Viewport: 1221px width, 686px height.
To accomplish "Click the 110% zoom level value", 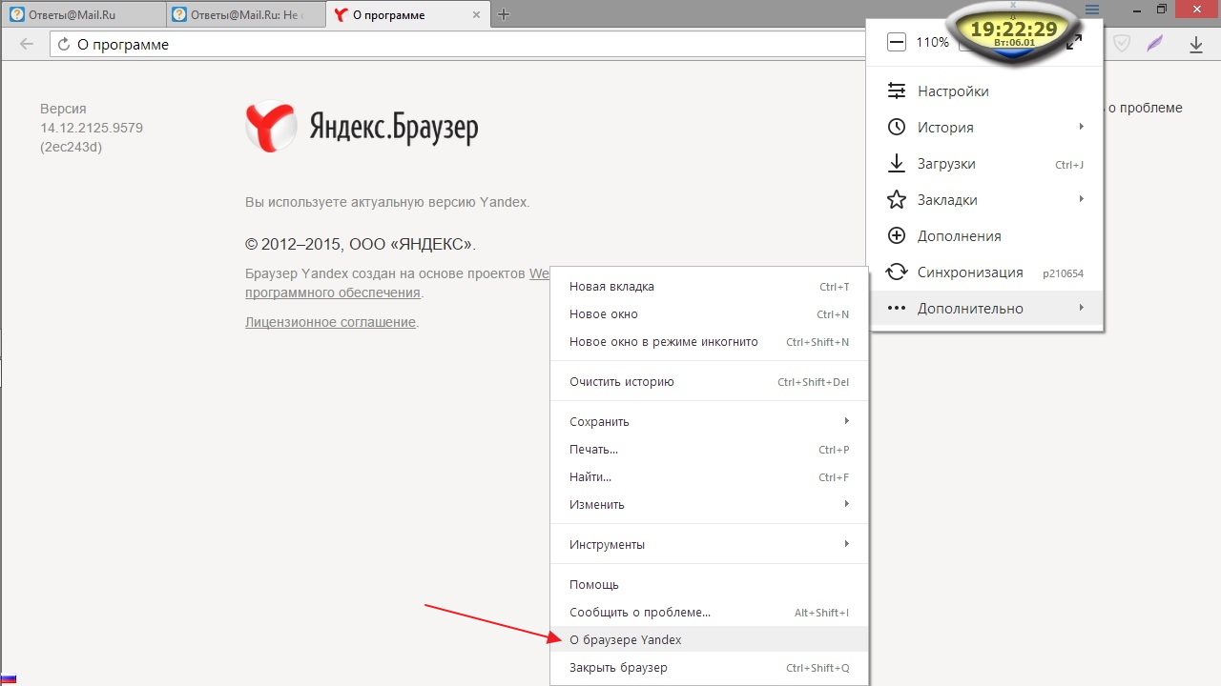I will pos(933,42).
